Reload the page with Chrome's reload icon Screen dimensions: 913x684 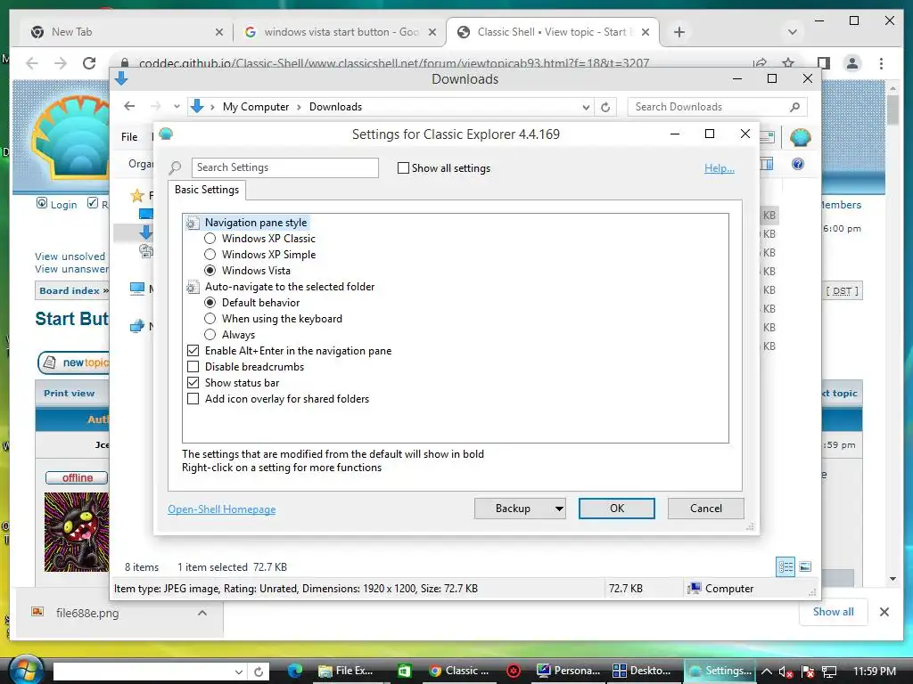[x=89, y=63]
